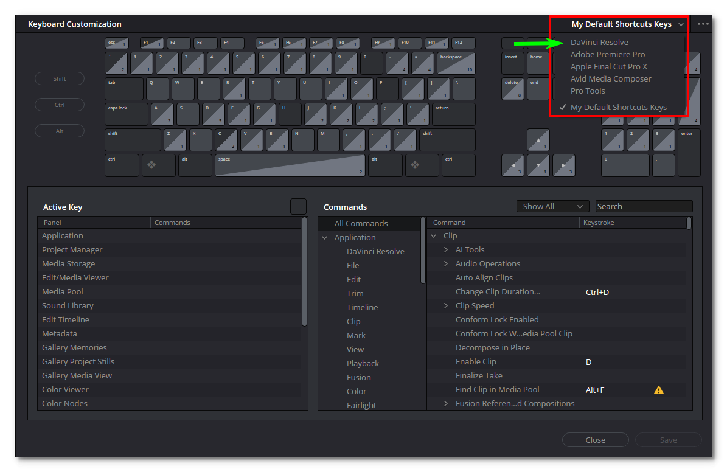Viewport: 727px width, 472px height.
Task: Click the Search input field
Action: coord(644,206)
